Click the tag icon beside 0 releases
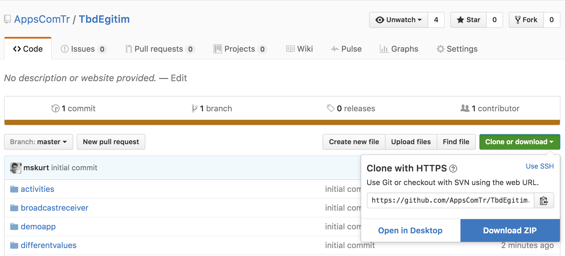 coord(330,108)
